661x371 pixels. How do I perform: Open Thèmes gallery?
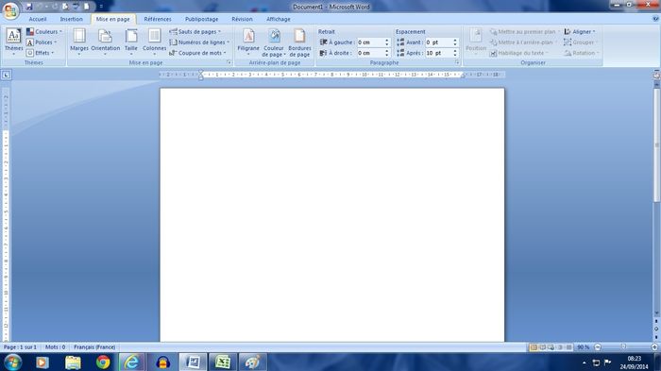(x=13, y=42)
